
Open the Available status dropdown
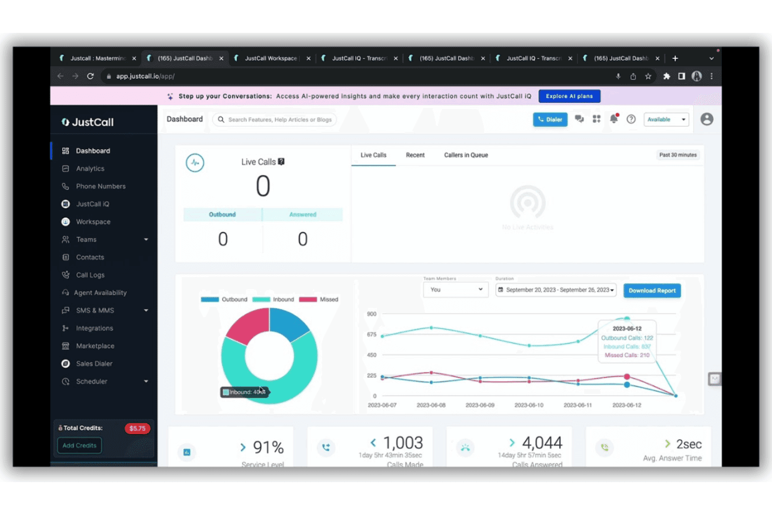pyautogui.click(x=666, y=119)
